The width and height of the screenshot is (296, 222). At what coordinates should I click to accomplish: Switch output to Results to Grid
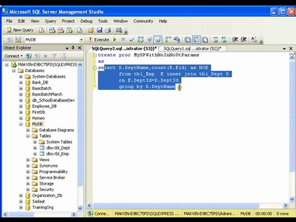coord(196,39)
